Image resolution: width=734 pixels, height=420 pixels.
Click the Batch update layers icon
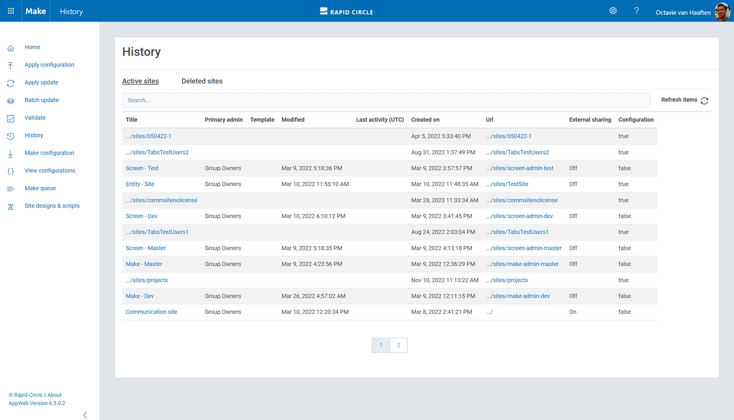(11, 101)
